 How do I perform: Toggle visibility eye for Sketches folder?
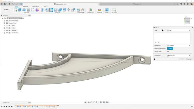7,30
